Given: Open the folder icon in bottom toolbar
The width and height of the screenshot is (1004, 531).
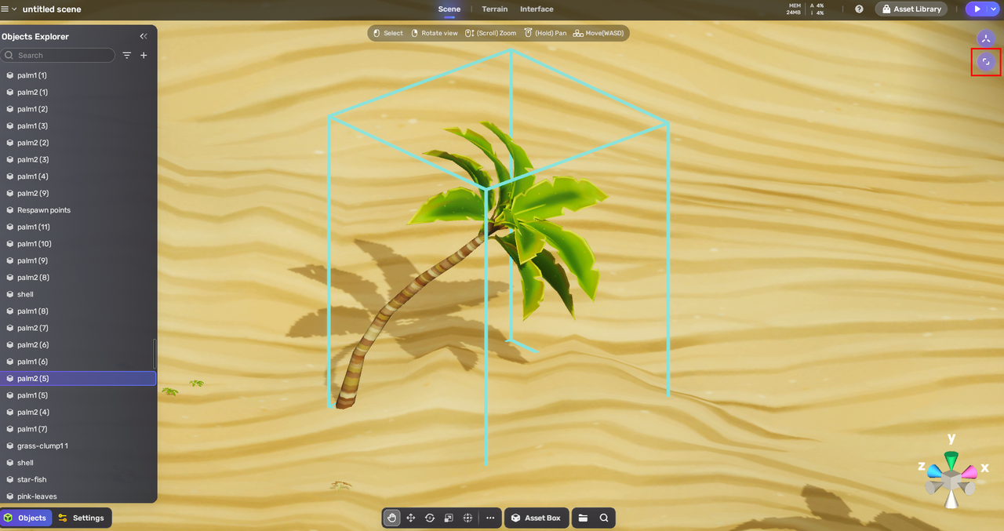Looking at the screenshot, I should pyautogui.click(x=583, y=518).
